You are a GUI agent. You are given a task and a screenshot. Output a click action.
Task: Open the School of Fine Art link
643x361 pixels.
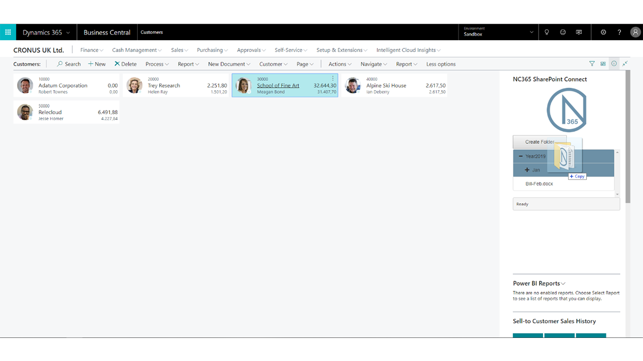(x=278, y=85)
